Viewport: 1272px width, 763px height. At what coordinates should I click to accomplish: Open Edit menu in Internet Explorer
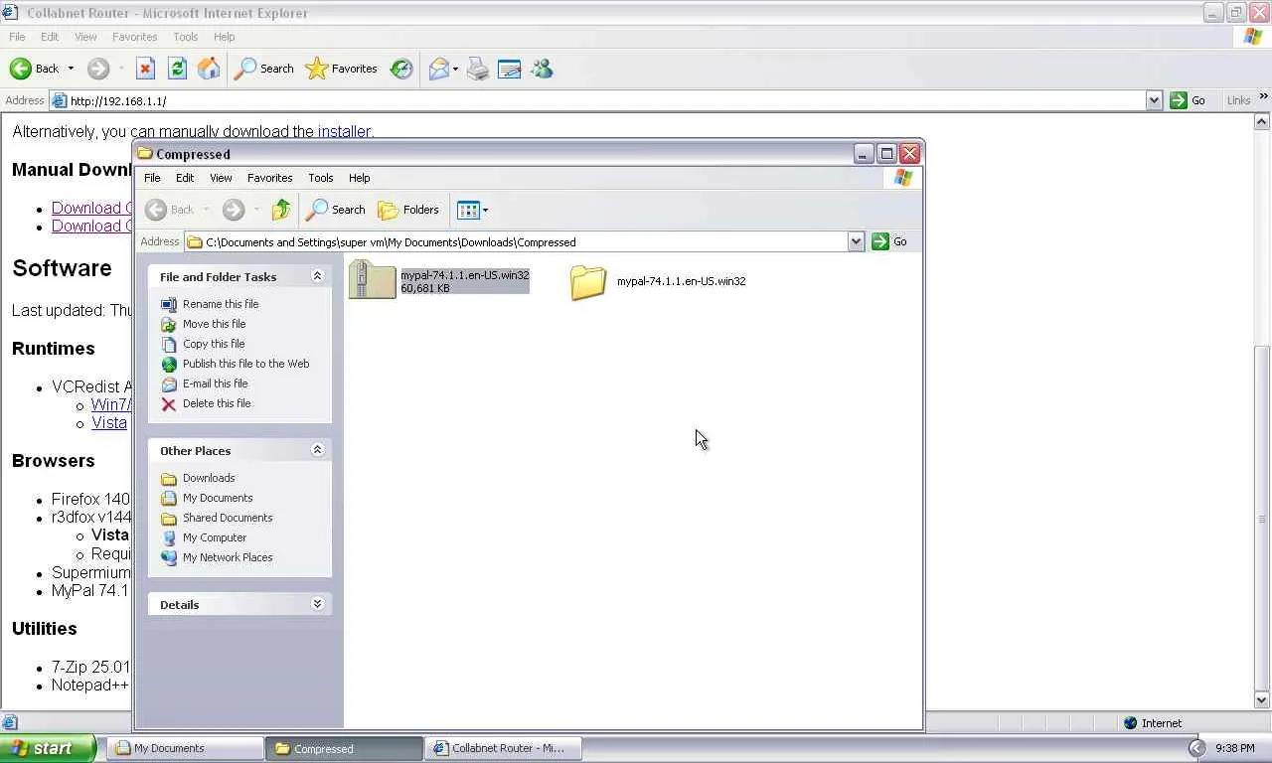(x=50, y=37)
